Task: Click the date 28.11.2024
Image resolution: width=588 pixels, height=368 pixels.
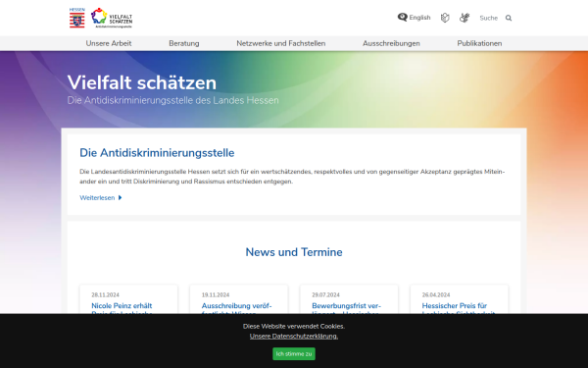Action: click(106, 294)
